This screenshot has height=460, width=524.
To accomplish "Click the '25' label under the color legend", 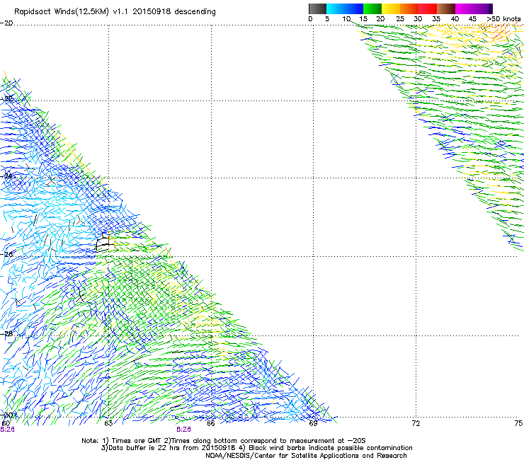I will [x=400, y=19].
